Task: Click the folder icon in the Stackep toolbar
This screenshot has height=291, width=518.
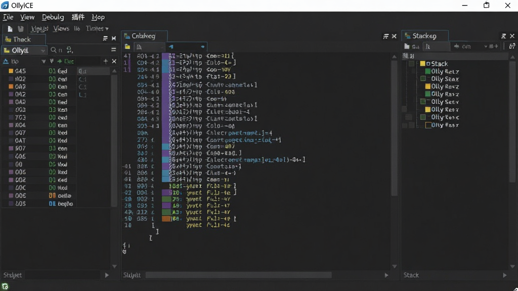Action: pos(407,46)
